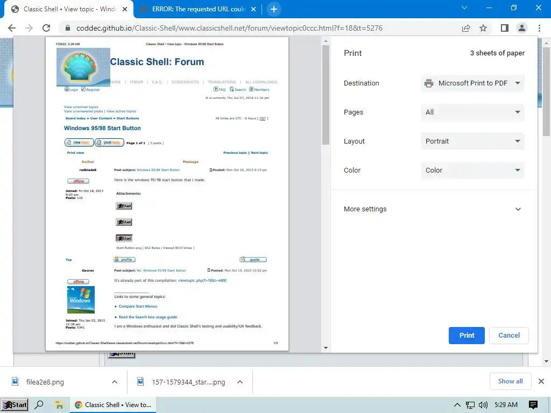Screen dimensions: 551x413
Task: Switch to the Classic Shell View topic tab
Action: coord(69,9)
